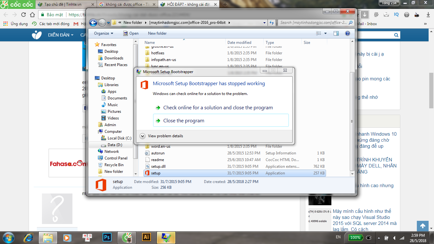Open Recent Places in the navigation pane
This screenshot has height=244, width=434.
tap(116, 65)
